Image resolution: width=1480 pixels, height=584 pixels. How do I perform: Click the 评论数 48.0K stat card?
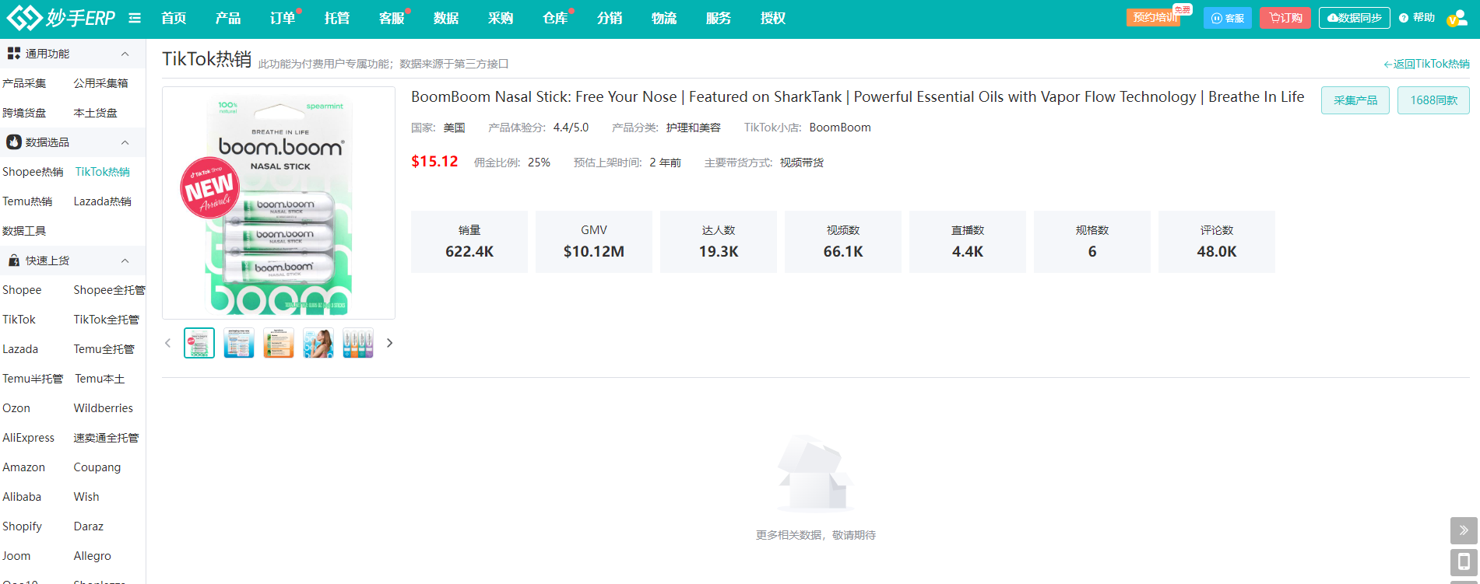coord(1217,242)
